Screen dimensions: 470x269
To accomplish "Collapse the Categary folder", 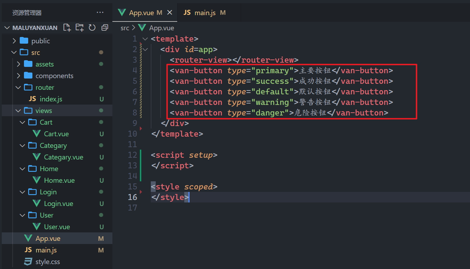I will point(23,145).
